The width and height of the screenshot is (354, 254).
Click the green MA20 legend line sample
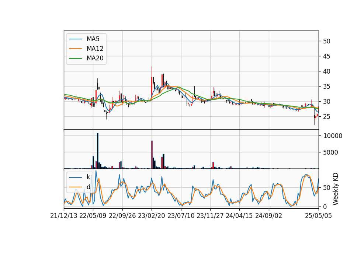pyautogui.click(x=75, y=59)
